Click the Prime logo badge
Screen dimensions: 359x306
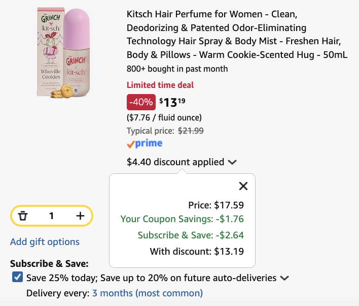point(145,143)
